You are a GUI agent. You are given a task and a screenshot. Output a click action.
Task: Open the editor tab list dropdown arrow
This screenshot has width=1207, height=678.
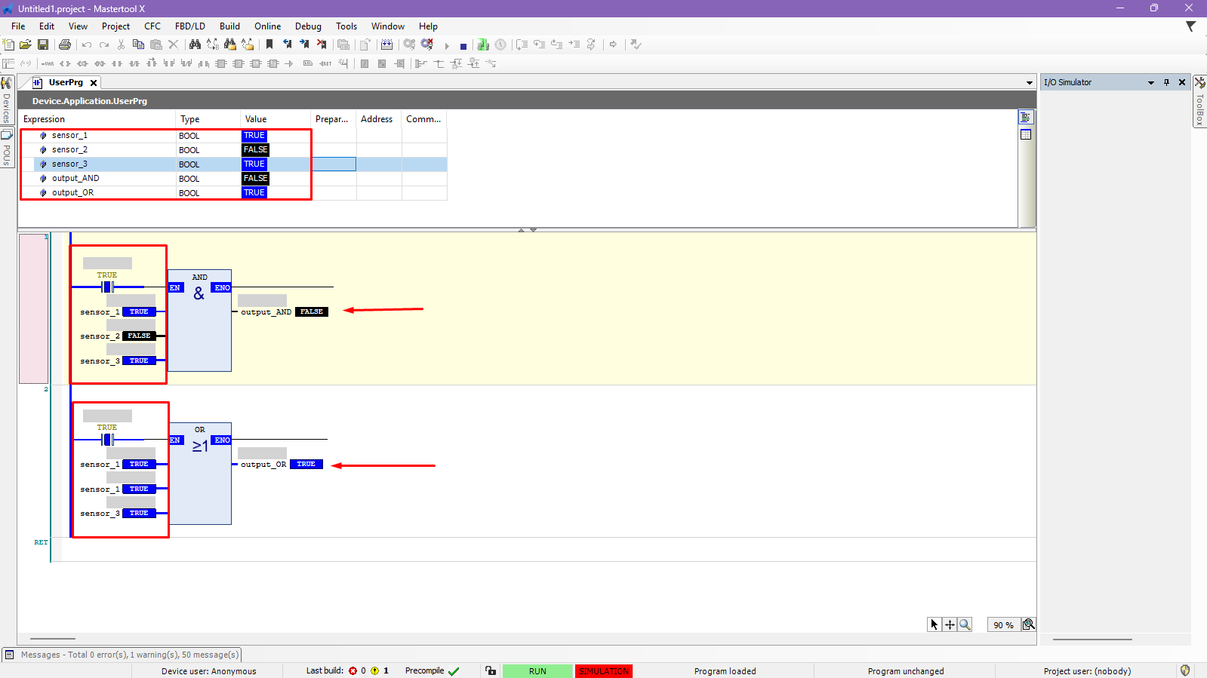pyautogui.click(x=1029, y=83)
